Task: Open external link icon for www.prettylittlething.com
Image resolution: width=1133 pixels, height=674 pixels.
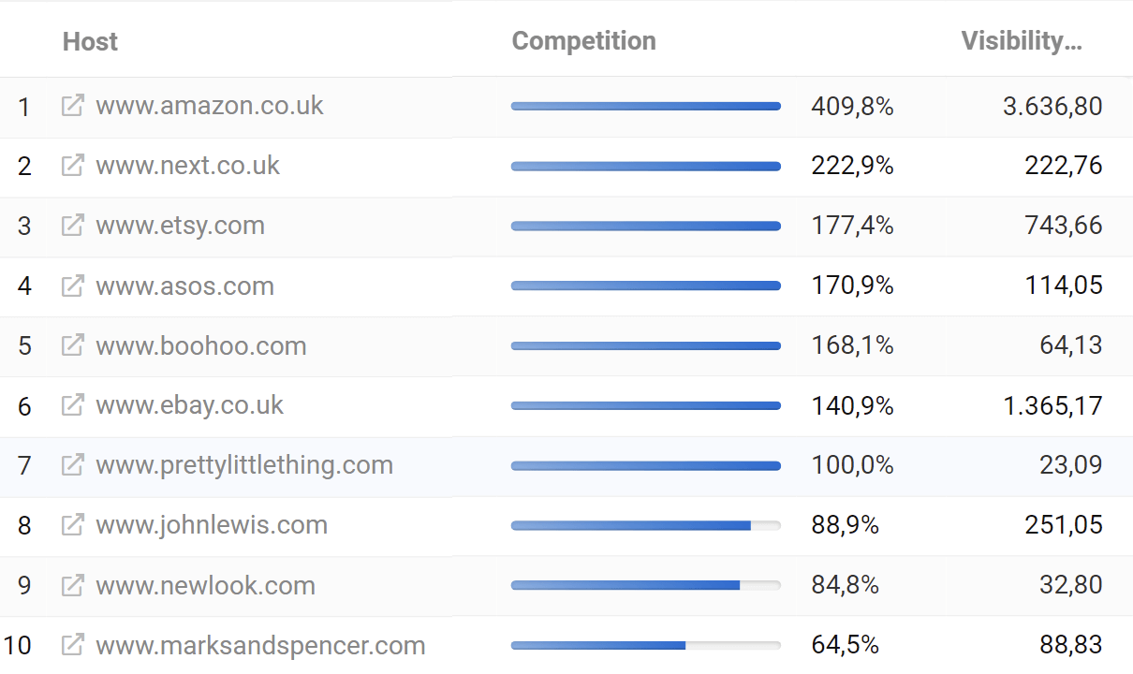Action: point(72,465)
